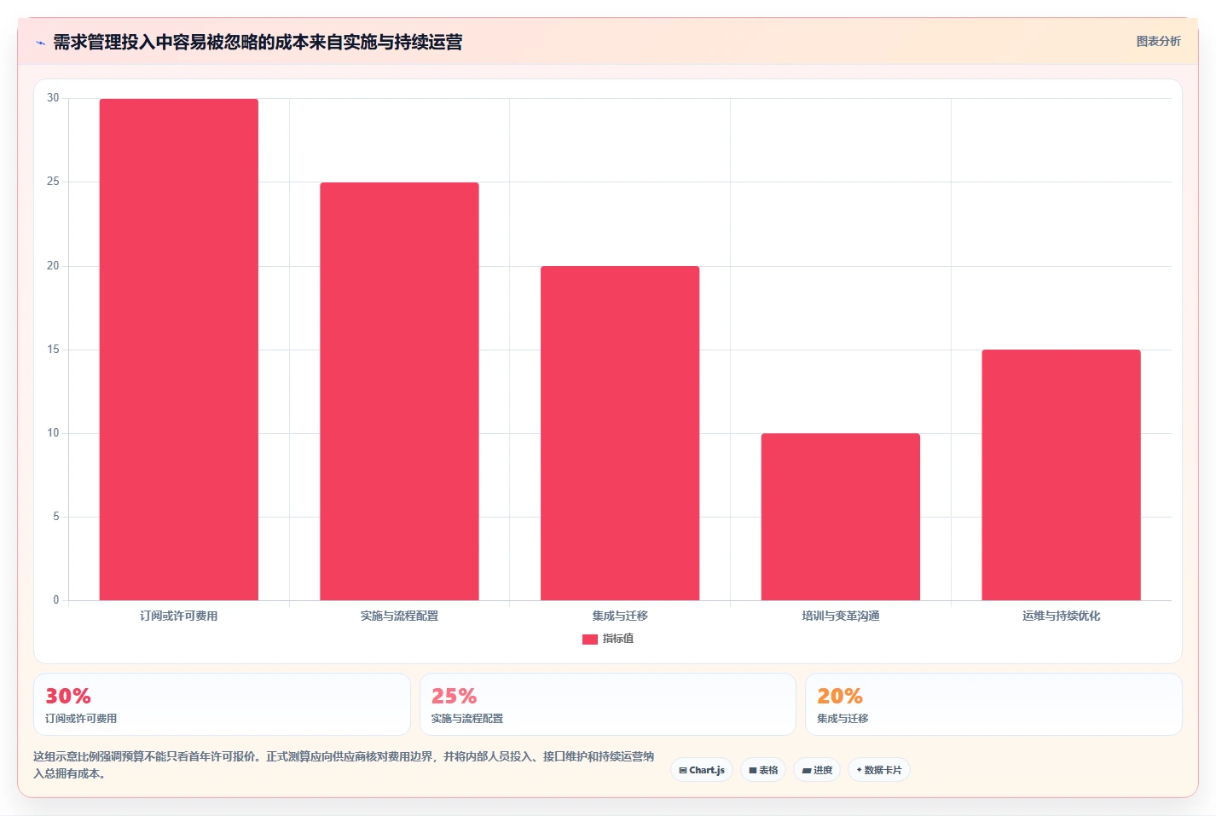Click the 订阅或许可费用 x-axis label
Viewport: 1216px width, 816px height.
(179, 616)
